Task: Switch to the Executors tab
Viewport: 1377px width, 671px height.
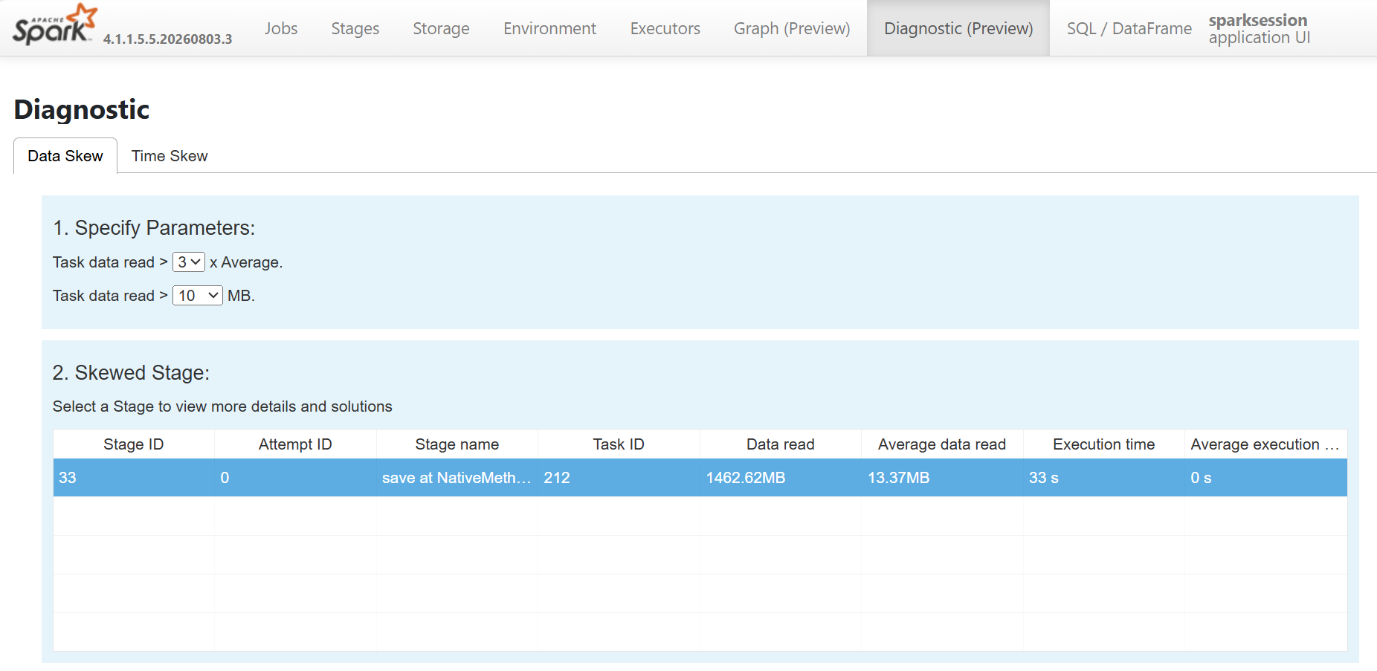Action: tap(665, 28)
